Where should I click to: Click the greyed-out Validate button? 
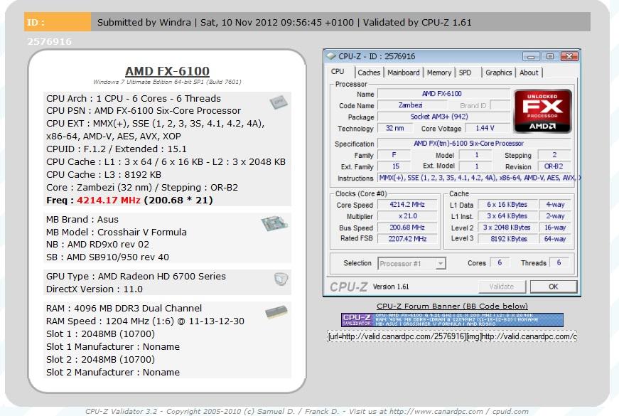(x=502, y=287)
